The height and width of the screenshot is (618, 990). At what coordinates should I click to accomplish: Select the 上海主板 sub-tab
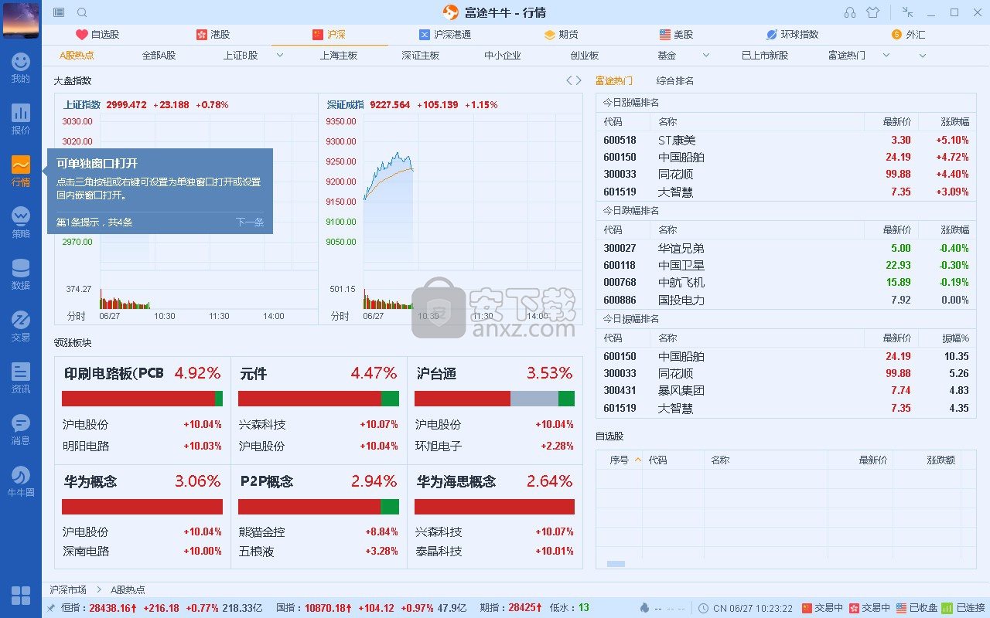[x=339, y=56]
